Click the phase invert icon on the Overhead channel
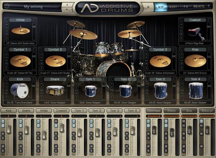216x158 pixels. point(148,146)
